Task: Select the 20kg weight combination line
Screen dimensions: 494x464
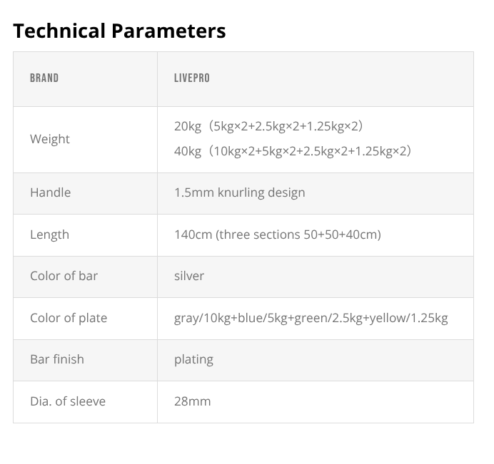Action: 269,126
